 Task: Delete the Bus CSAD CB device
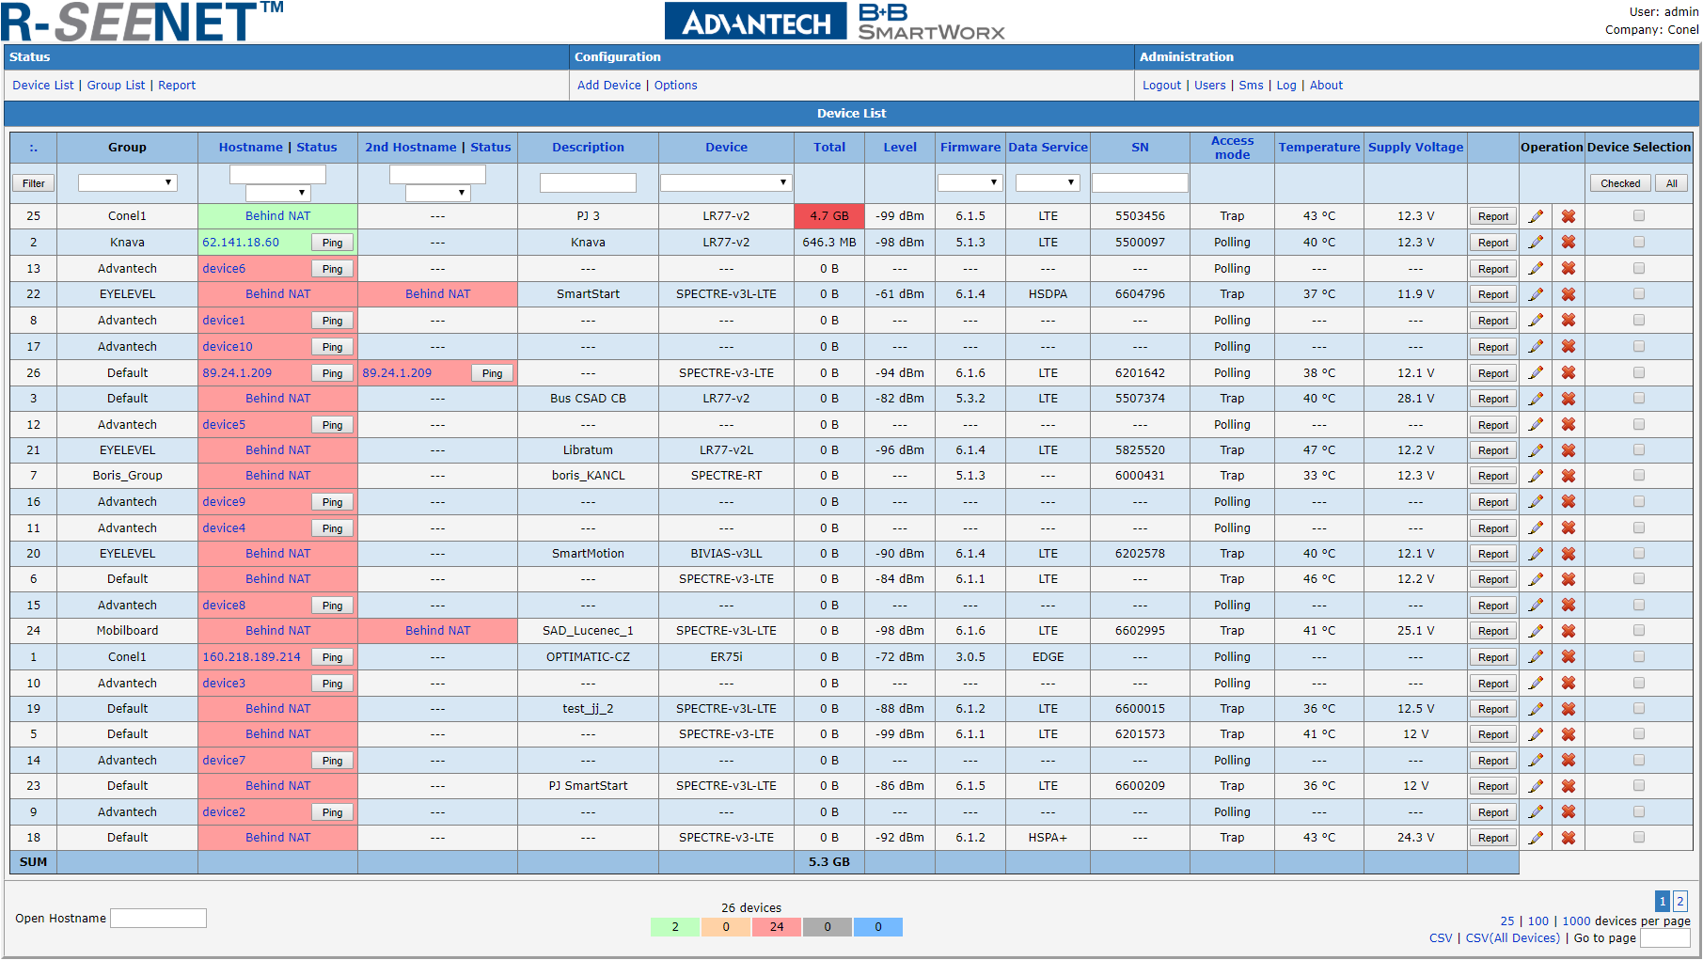pyautogui.click(x=1569, y=399)
